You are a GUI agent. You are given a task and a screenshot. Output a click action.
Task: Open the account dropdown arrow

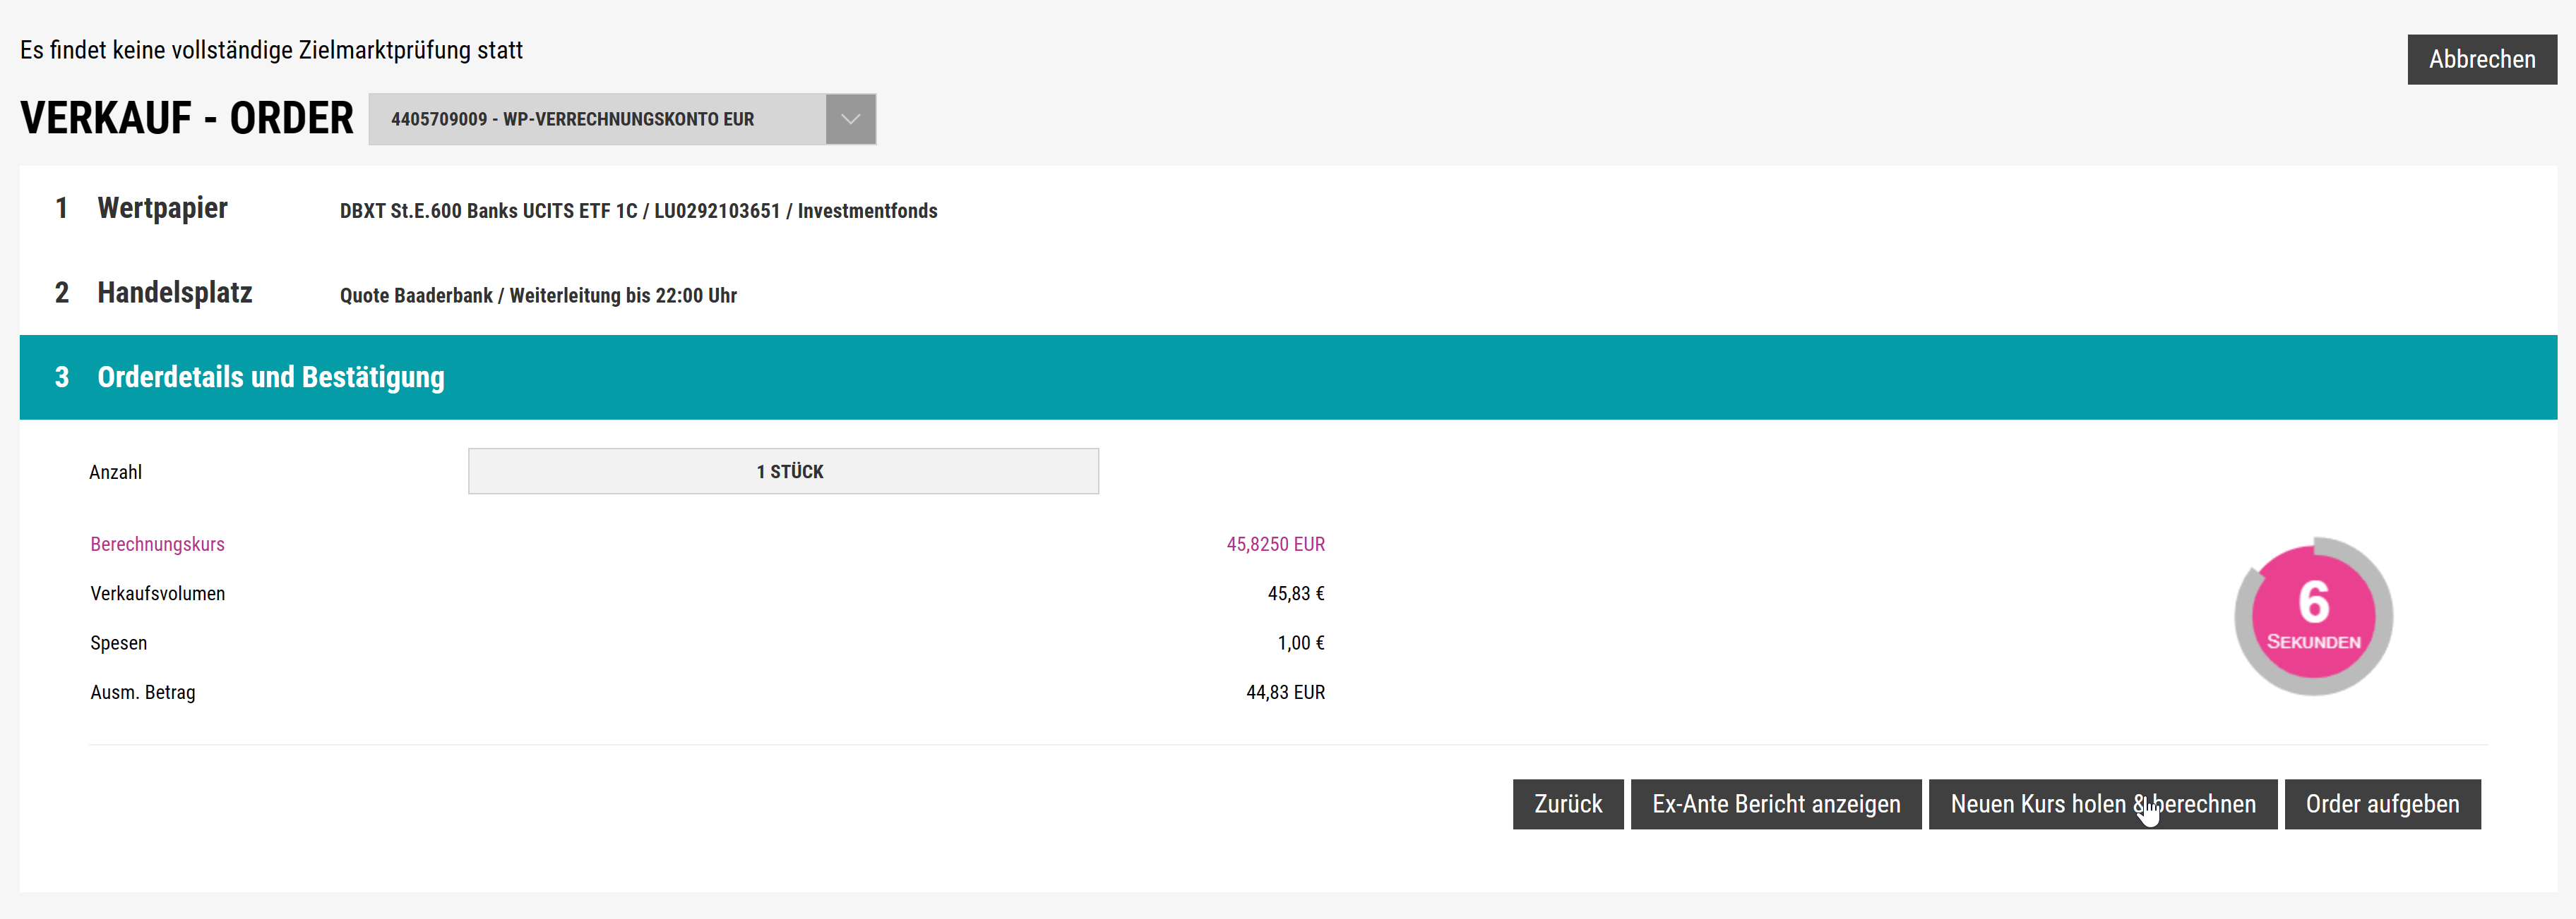[x=850, y=119]
